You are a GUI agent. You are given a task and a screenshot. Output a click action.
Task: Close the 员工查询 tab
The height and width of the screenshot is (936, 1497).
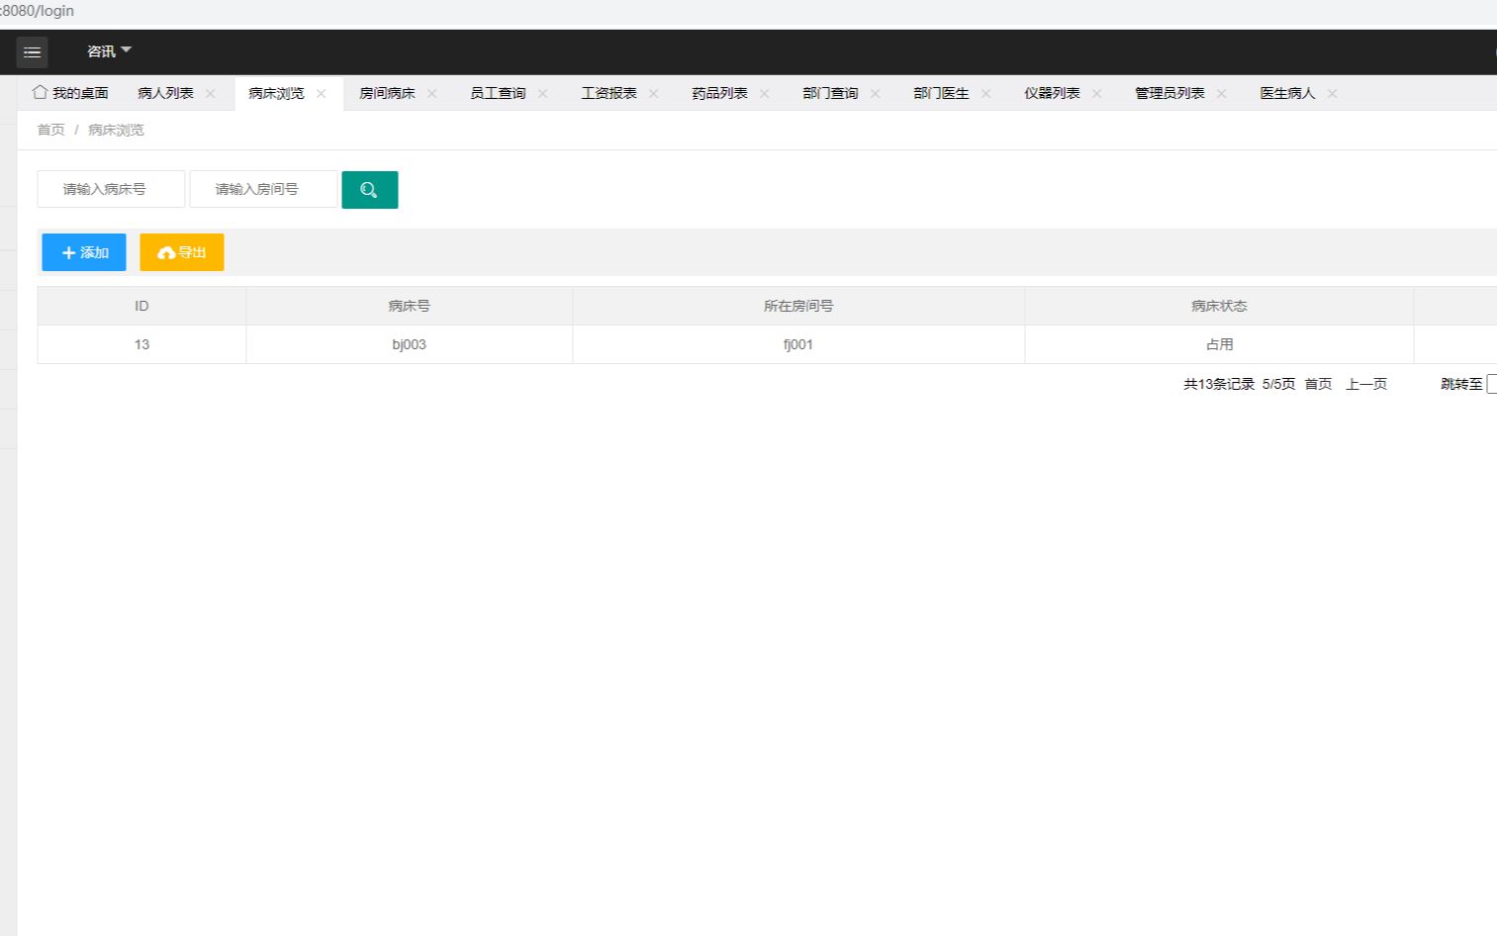point(543,94)
